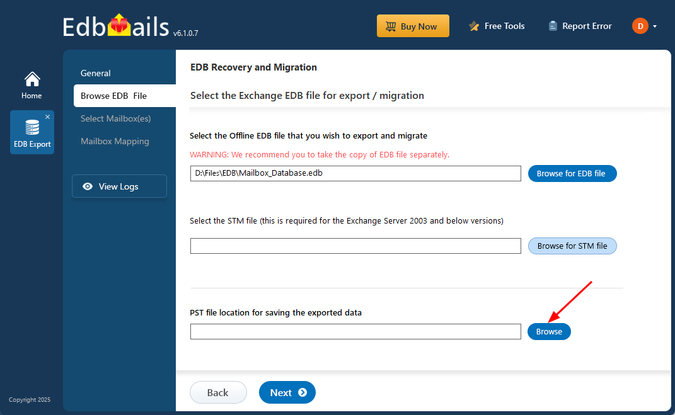The width and height of the screenshot is (675, 415).
Task: Open Free Tools from the header
Action: click(497, 26)
